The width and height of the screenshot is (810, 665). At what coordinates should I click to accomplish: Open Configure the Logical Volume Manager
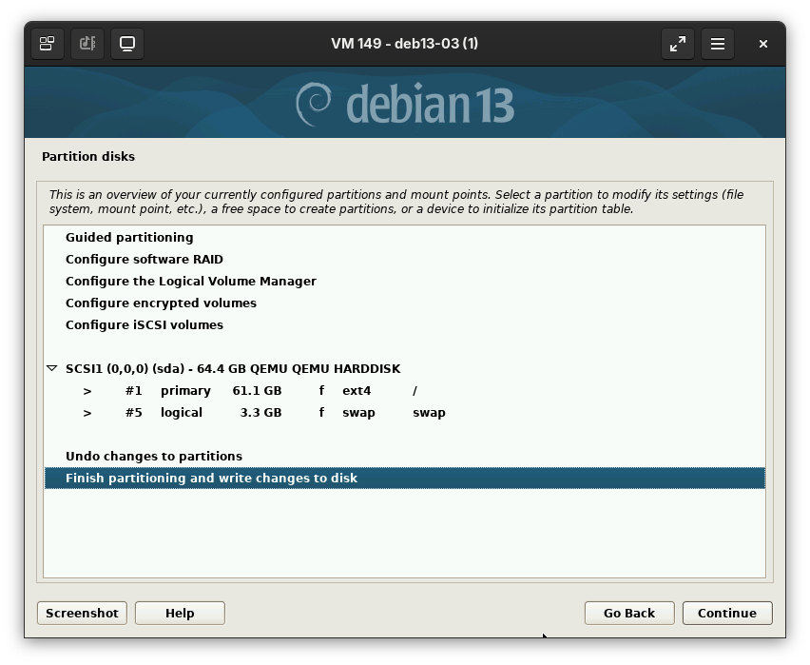190,281
